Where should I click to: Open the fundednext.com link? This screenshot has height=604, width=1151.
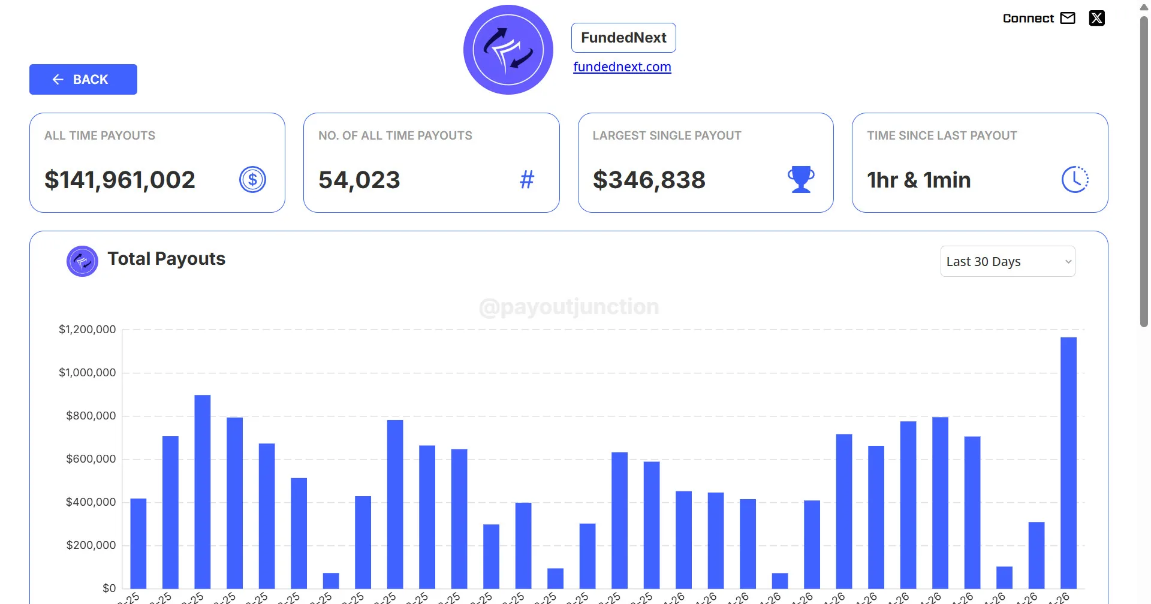coord(622,67)
